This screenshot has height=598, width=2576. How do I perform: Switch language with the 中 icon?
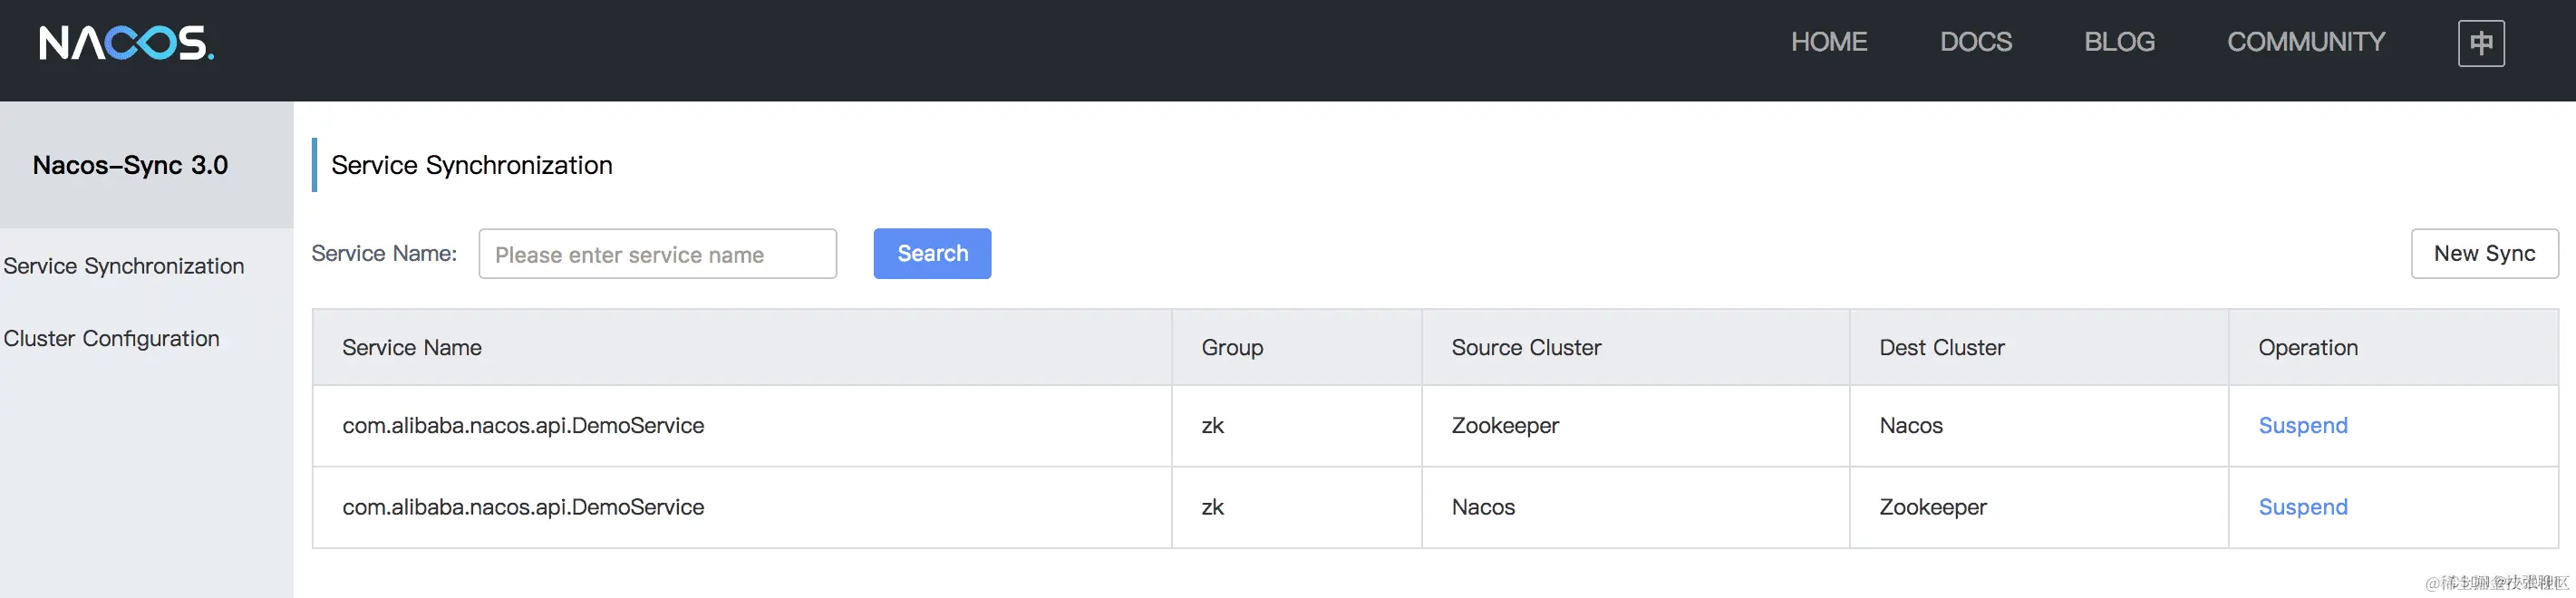2481,43
